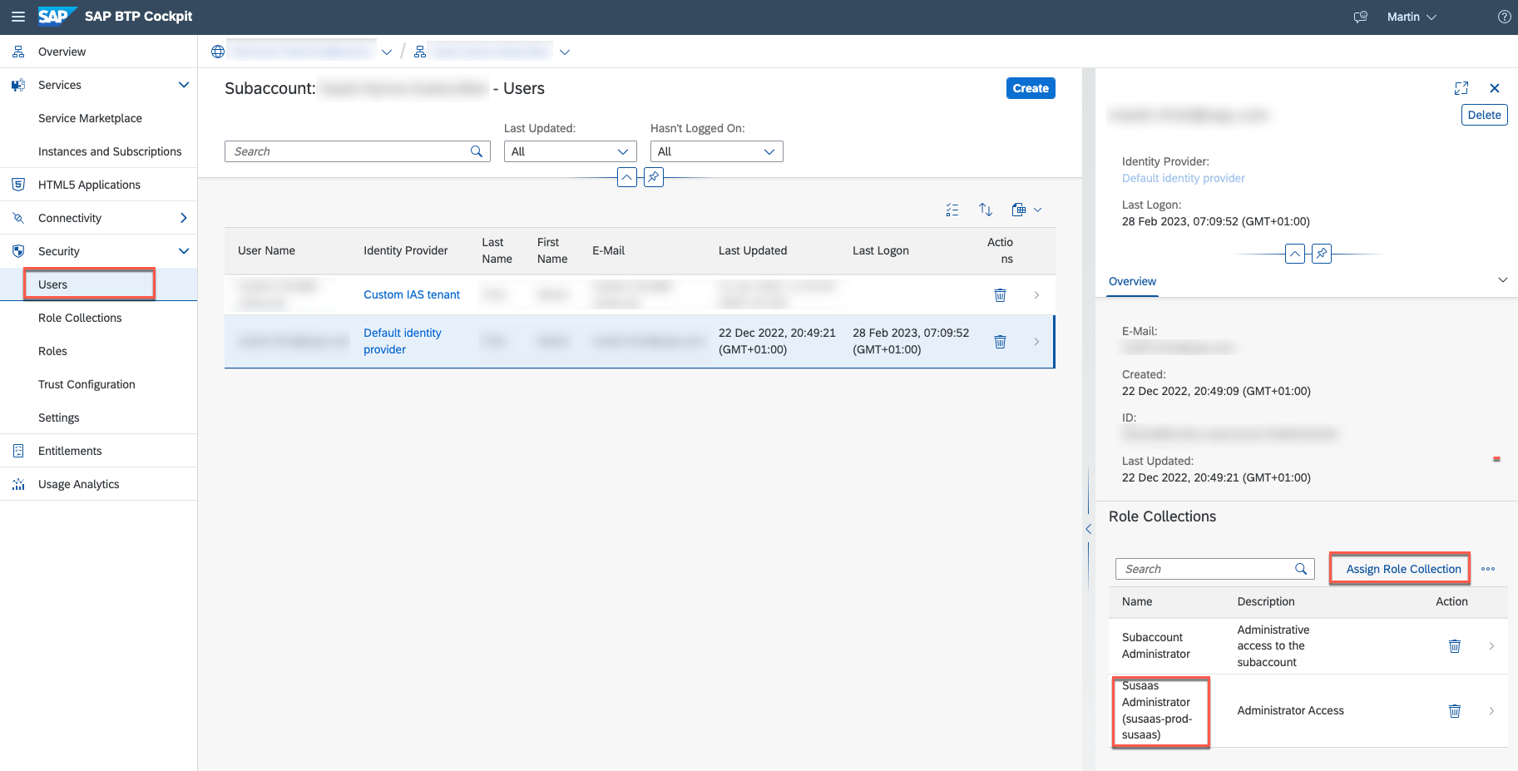
Task: Collapse the Security section chevron
Action: click(x=184, y=251)
